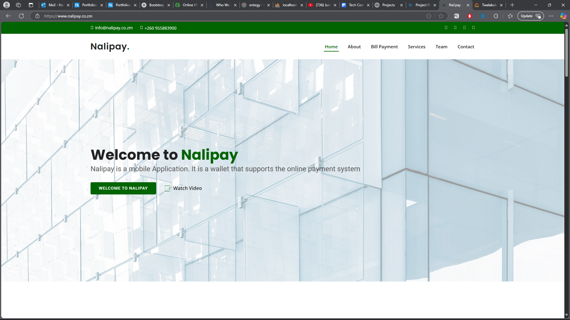Screen dimensions: 570x320
Task: Close the Mail tab
Action: click(x=68, y=5)
